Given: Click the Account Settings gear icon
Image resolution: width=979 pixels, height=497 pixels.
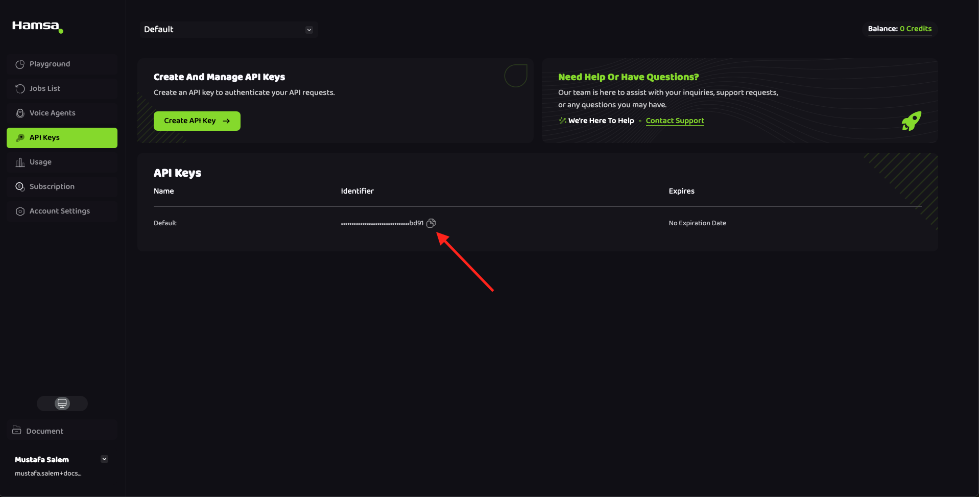Looking at the screenshot, I should pos(20,211).
